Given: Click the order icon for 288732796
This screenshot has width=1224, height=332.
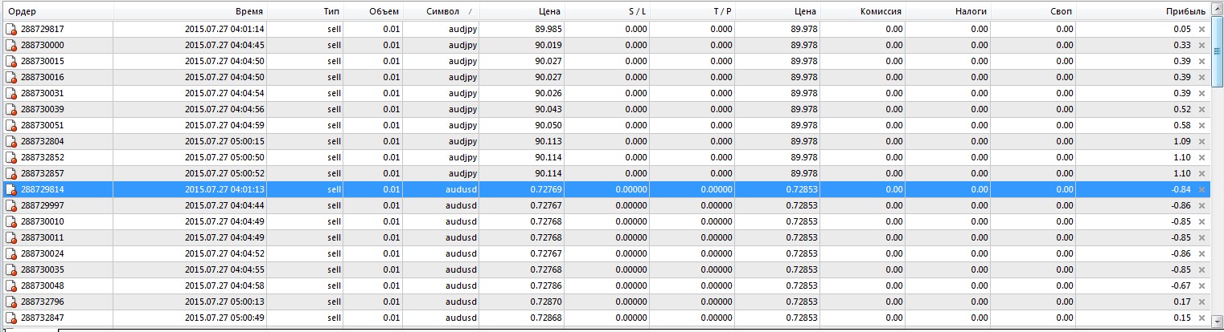Looking at the screenshot, I should [x=11, y=302].
